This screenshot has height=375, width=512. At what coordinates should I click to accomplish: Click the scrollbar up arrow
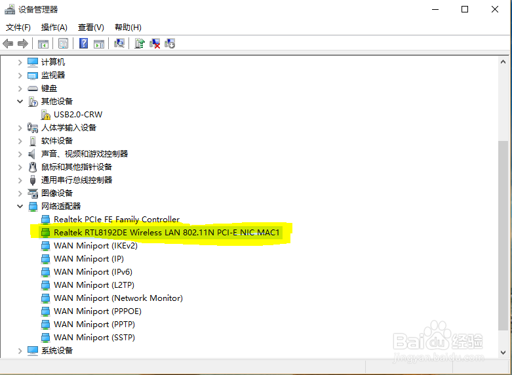[x=503, y=62]
